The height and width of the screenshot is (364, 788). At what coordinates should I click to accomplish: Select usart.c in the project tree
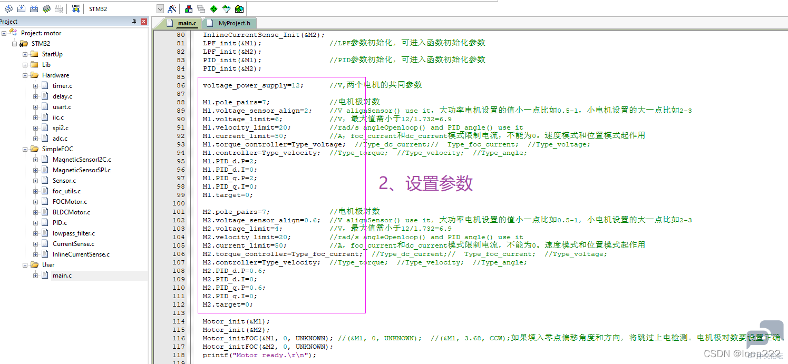[x=62, y=107]
